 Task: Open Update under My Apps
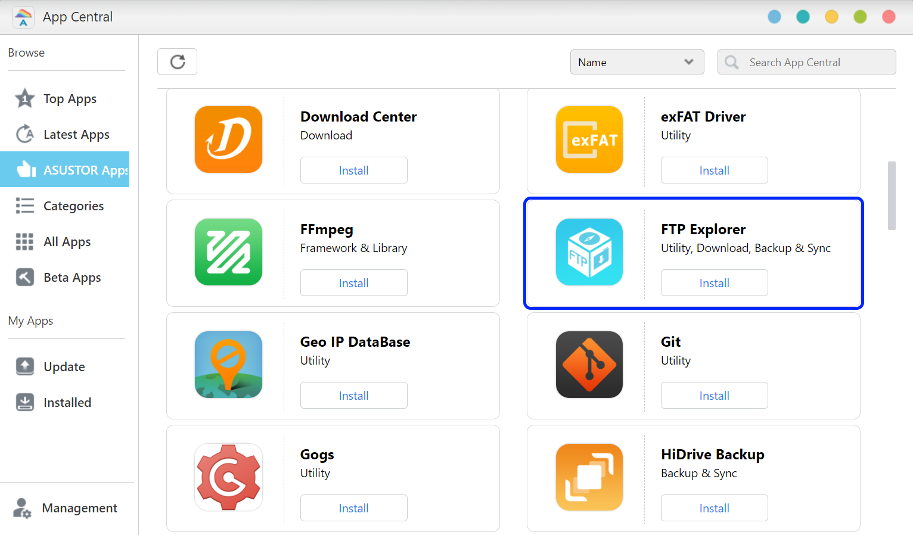(64, 366)
